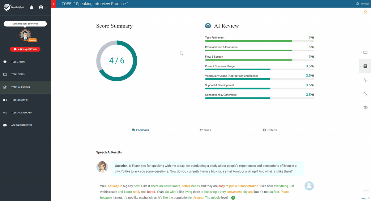Click the interviewer avatar at Question 1
The width and height of the screenshot is (371, 201).
pyautogui.click(x=102, y=167)
